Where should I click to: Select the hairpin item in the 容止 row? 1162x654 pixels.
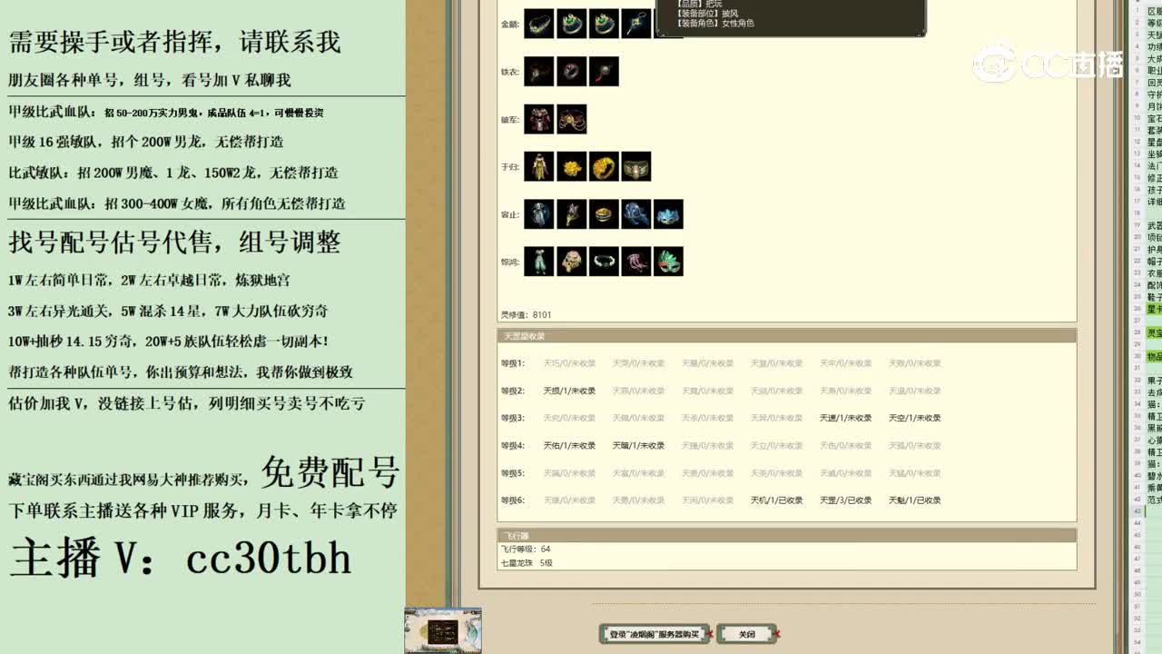[571, 214]
